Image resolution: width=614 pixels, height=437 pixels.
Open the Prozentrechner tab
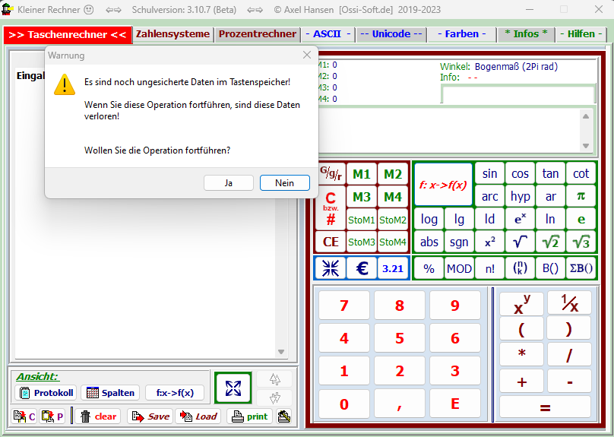click(x=258, y=34)
